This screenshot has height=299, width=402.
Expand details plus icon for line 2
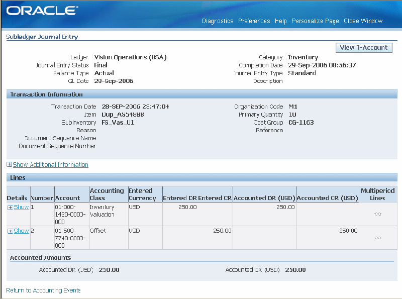coord(10,231)
